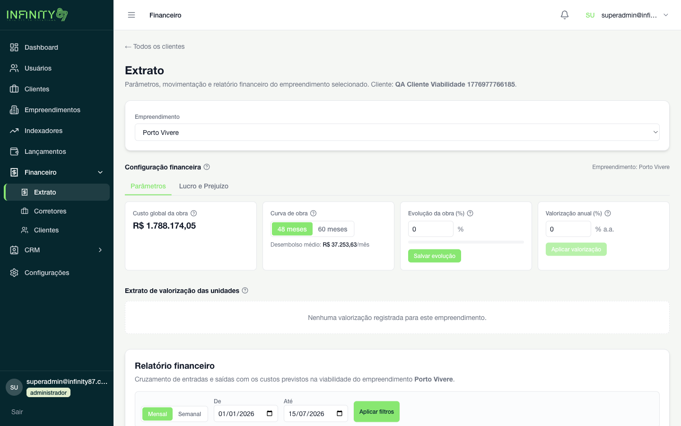Show help for Configuração financeira
Screen dimensions: 681x426
(x=207, y=167)
